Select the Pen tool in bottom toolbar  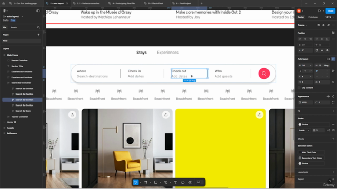[x=166, y=182]
